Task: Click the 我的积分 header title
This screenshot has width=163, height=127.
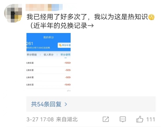Action: 48,37
